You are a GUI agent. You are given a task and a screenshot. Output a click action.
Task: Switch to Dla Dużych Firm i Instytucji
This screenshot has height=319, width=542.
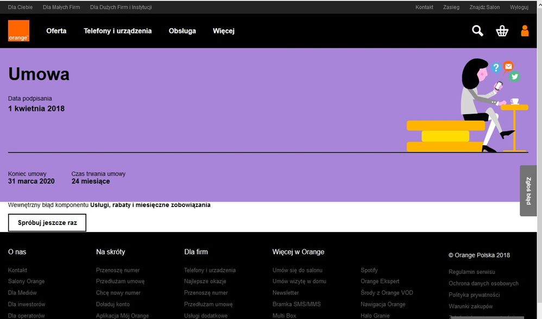[121, 7]
